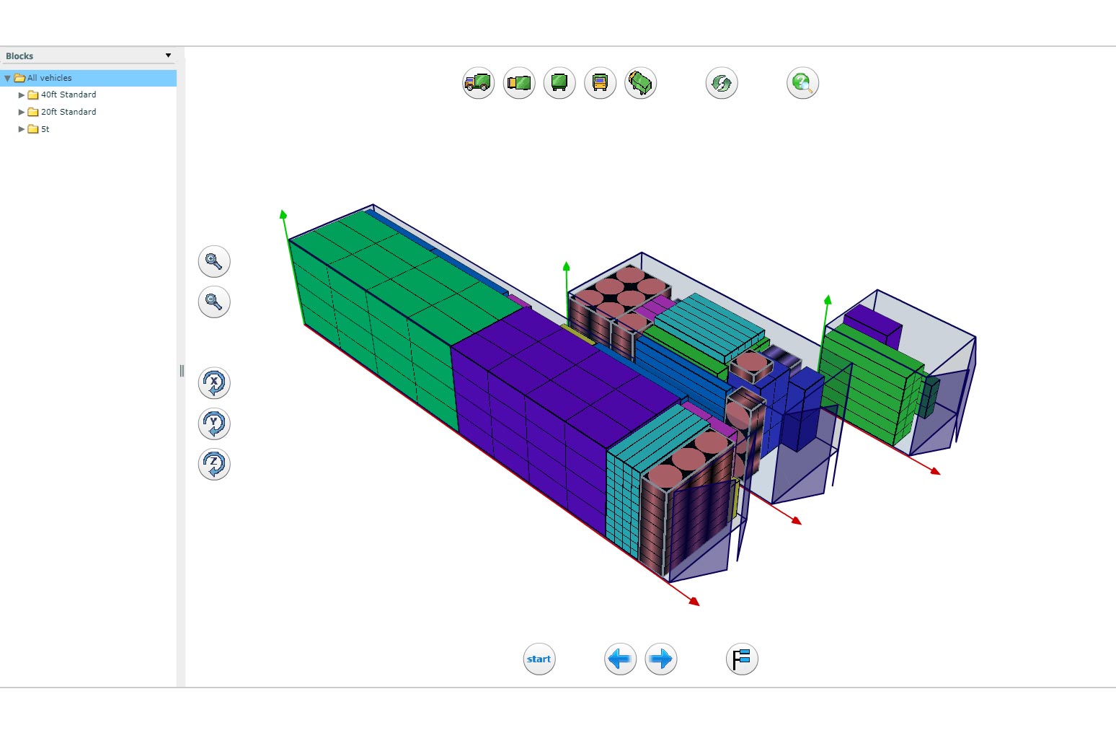The image size is (1116, 733).
Task: Show the truck rear view
Action: click(x=559, y=83)
